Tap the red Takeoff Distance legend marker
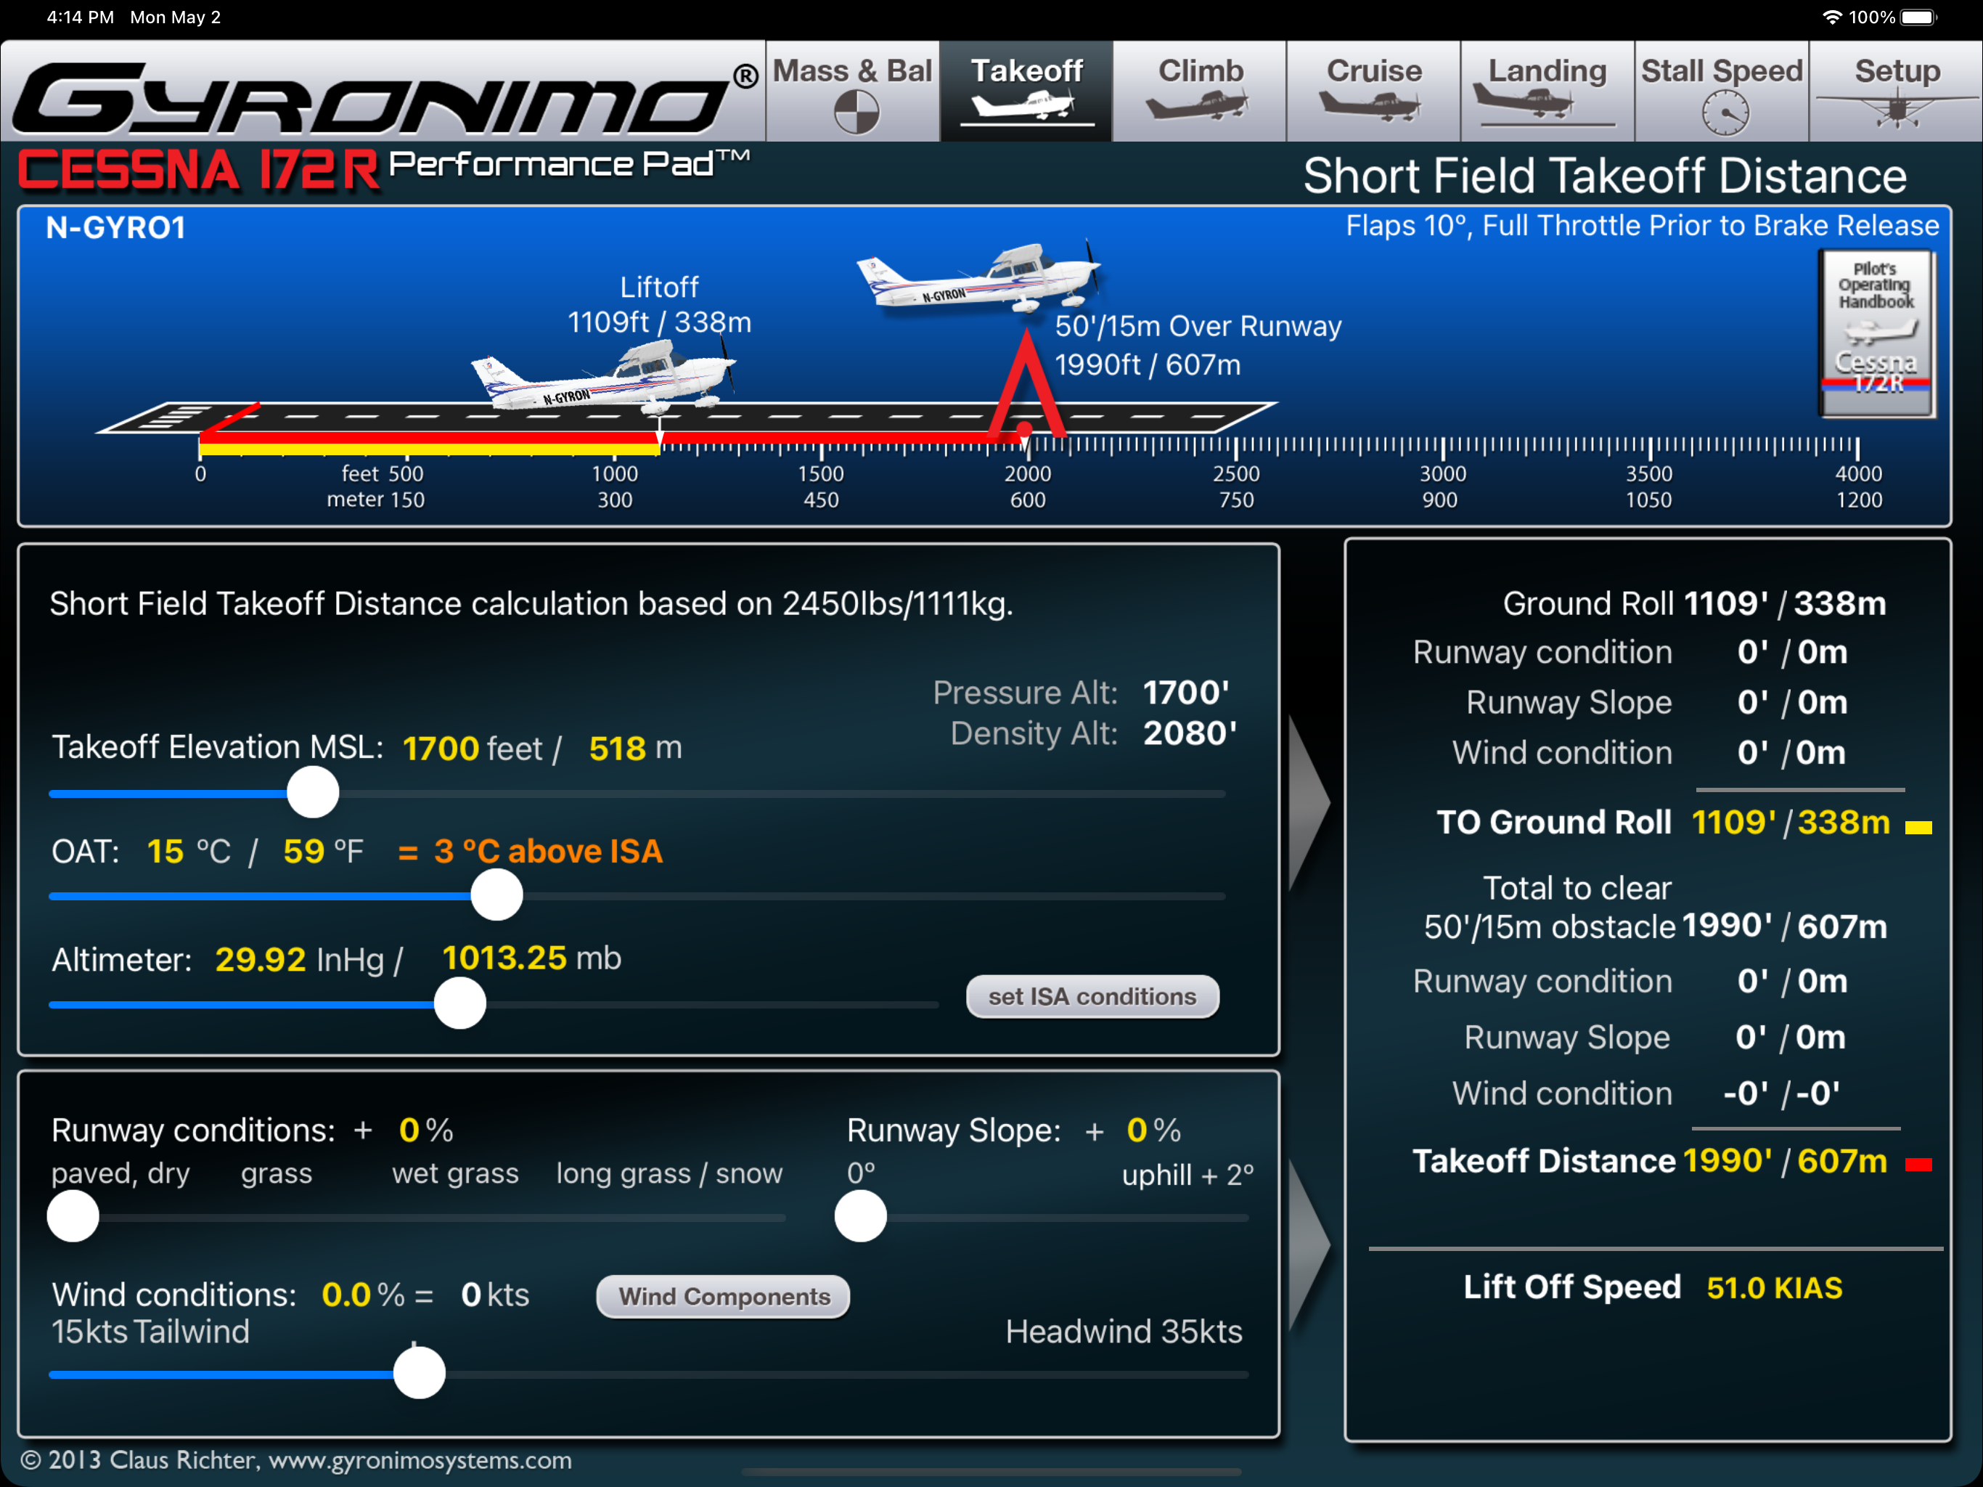This screenshot has width=1983, height=1487. [x=1918, y=1164]
